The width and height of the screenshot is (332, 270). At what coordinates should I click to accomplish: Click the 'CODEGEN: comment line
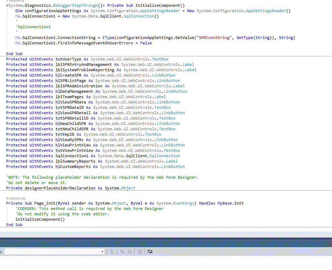point(89,209)
